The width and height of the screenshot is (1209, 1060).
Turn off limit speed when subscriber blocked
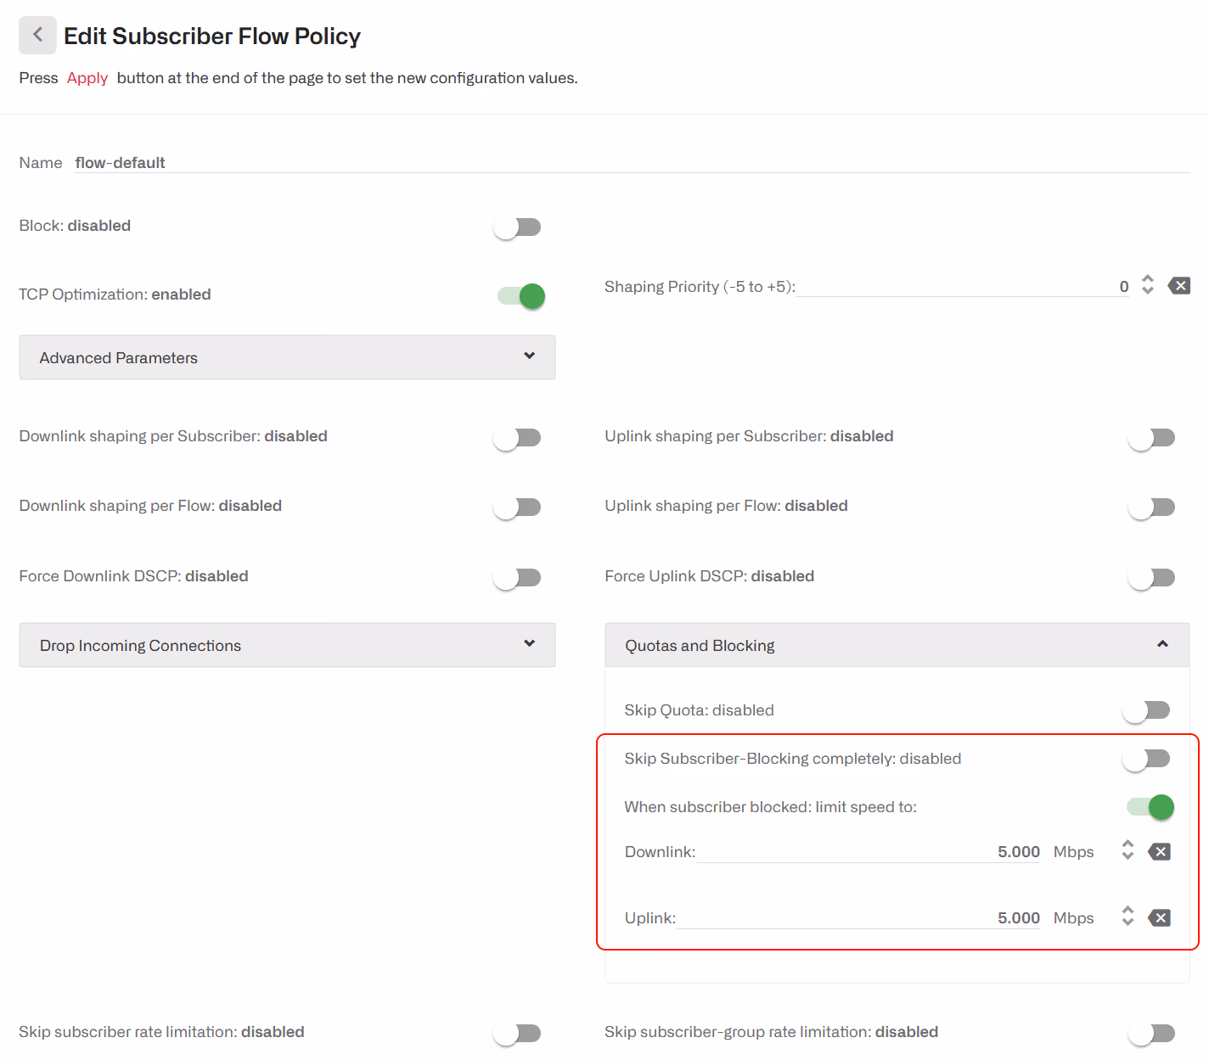tap(1150, 807)
